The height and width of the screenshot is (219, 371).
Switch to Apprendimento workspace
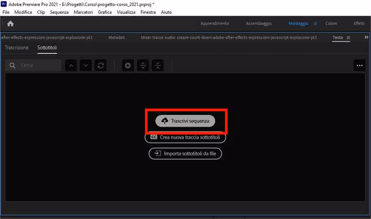coord(215,24)
